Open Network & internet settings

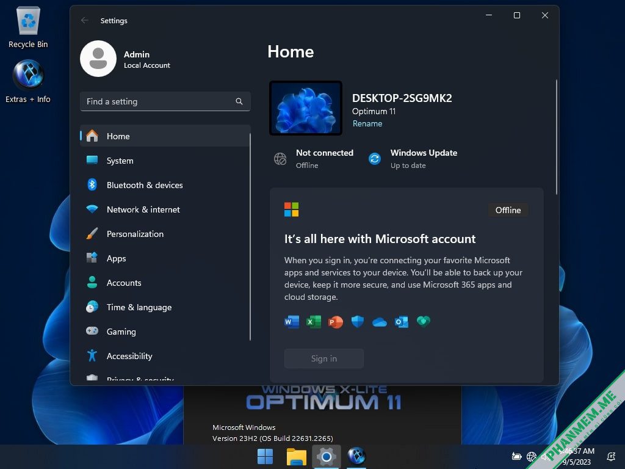165,209
